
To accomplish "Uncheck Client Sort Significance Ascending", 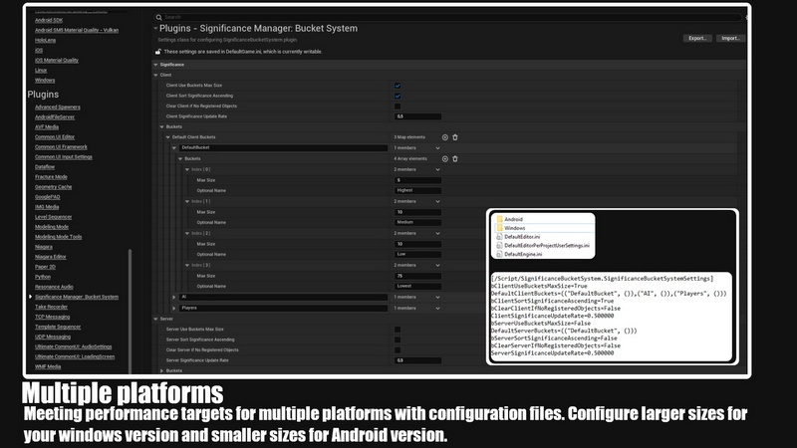I will 398,96.
